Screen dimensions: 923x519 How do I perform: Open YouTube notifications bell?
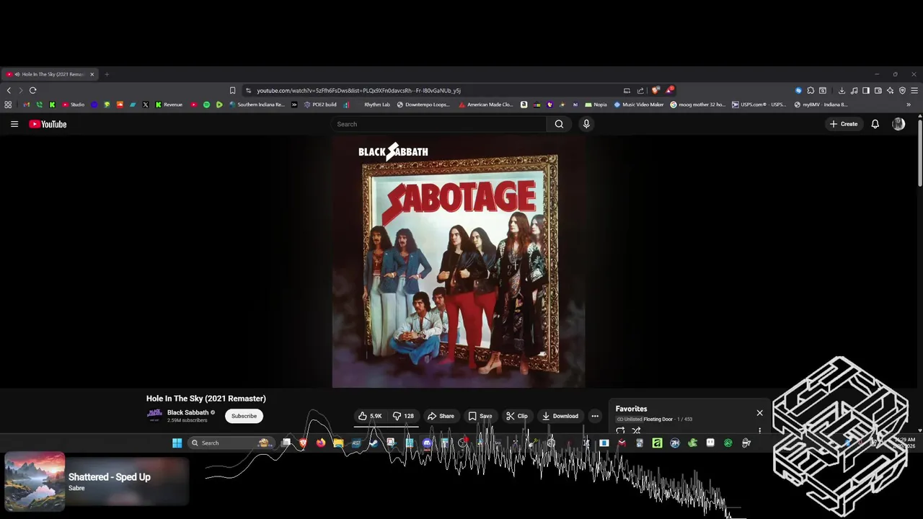875,124
